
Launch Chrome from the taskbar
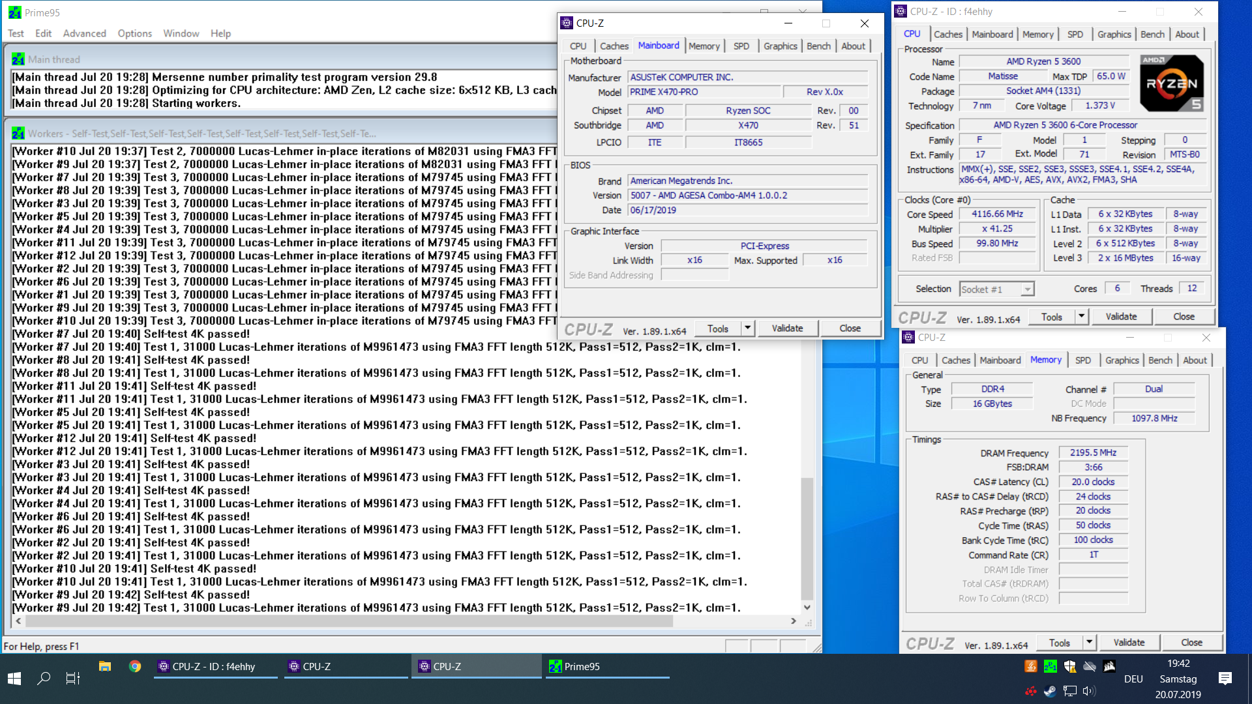(135, 666)
